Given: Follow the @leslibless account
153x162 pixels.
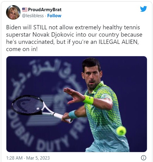Looking at the screenshot, I should pos(54,16).
